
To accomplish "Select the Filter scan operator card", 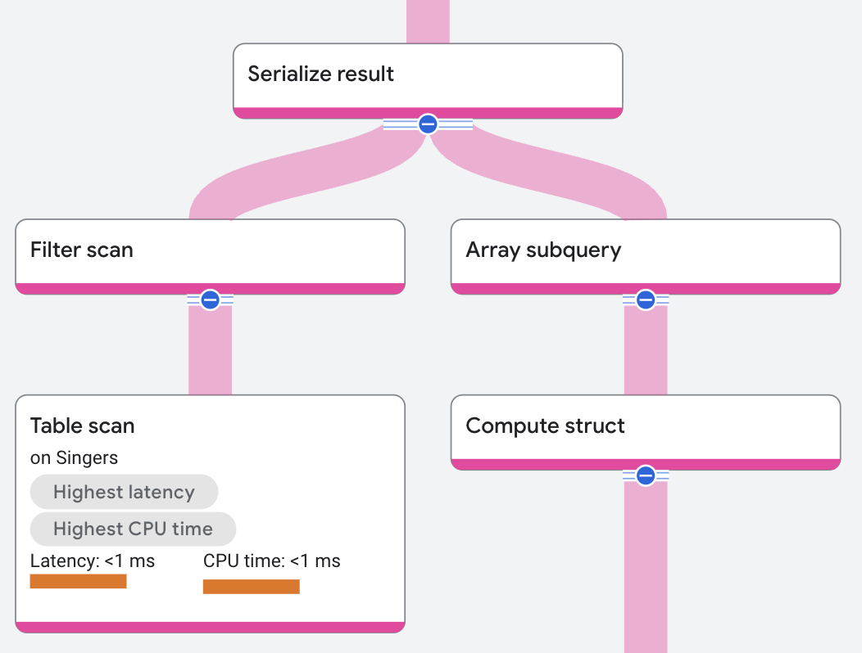I will tap(210, 251).
